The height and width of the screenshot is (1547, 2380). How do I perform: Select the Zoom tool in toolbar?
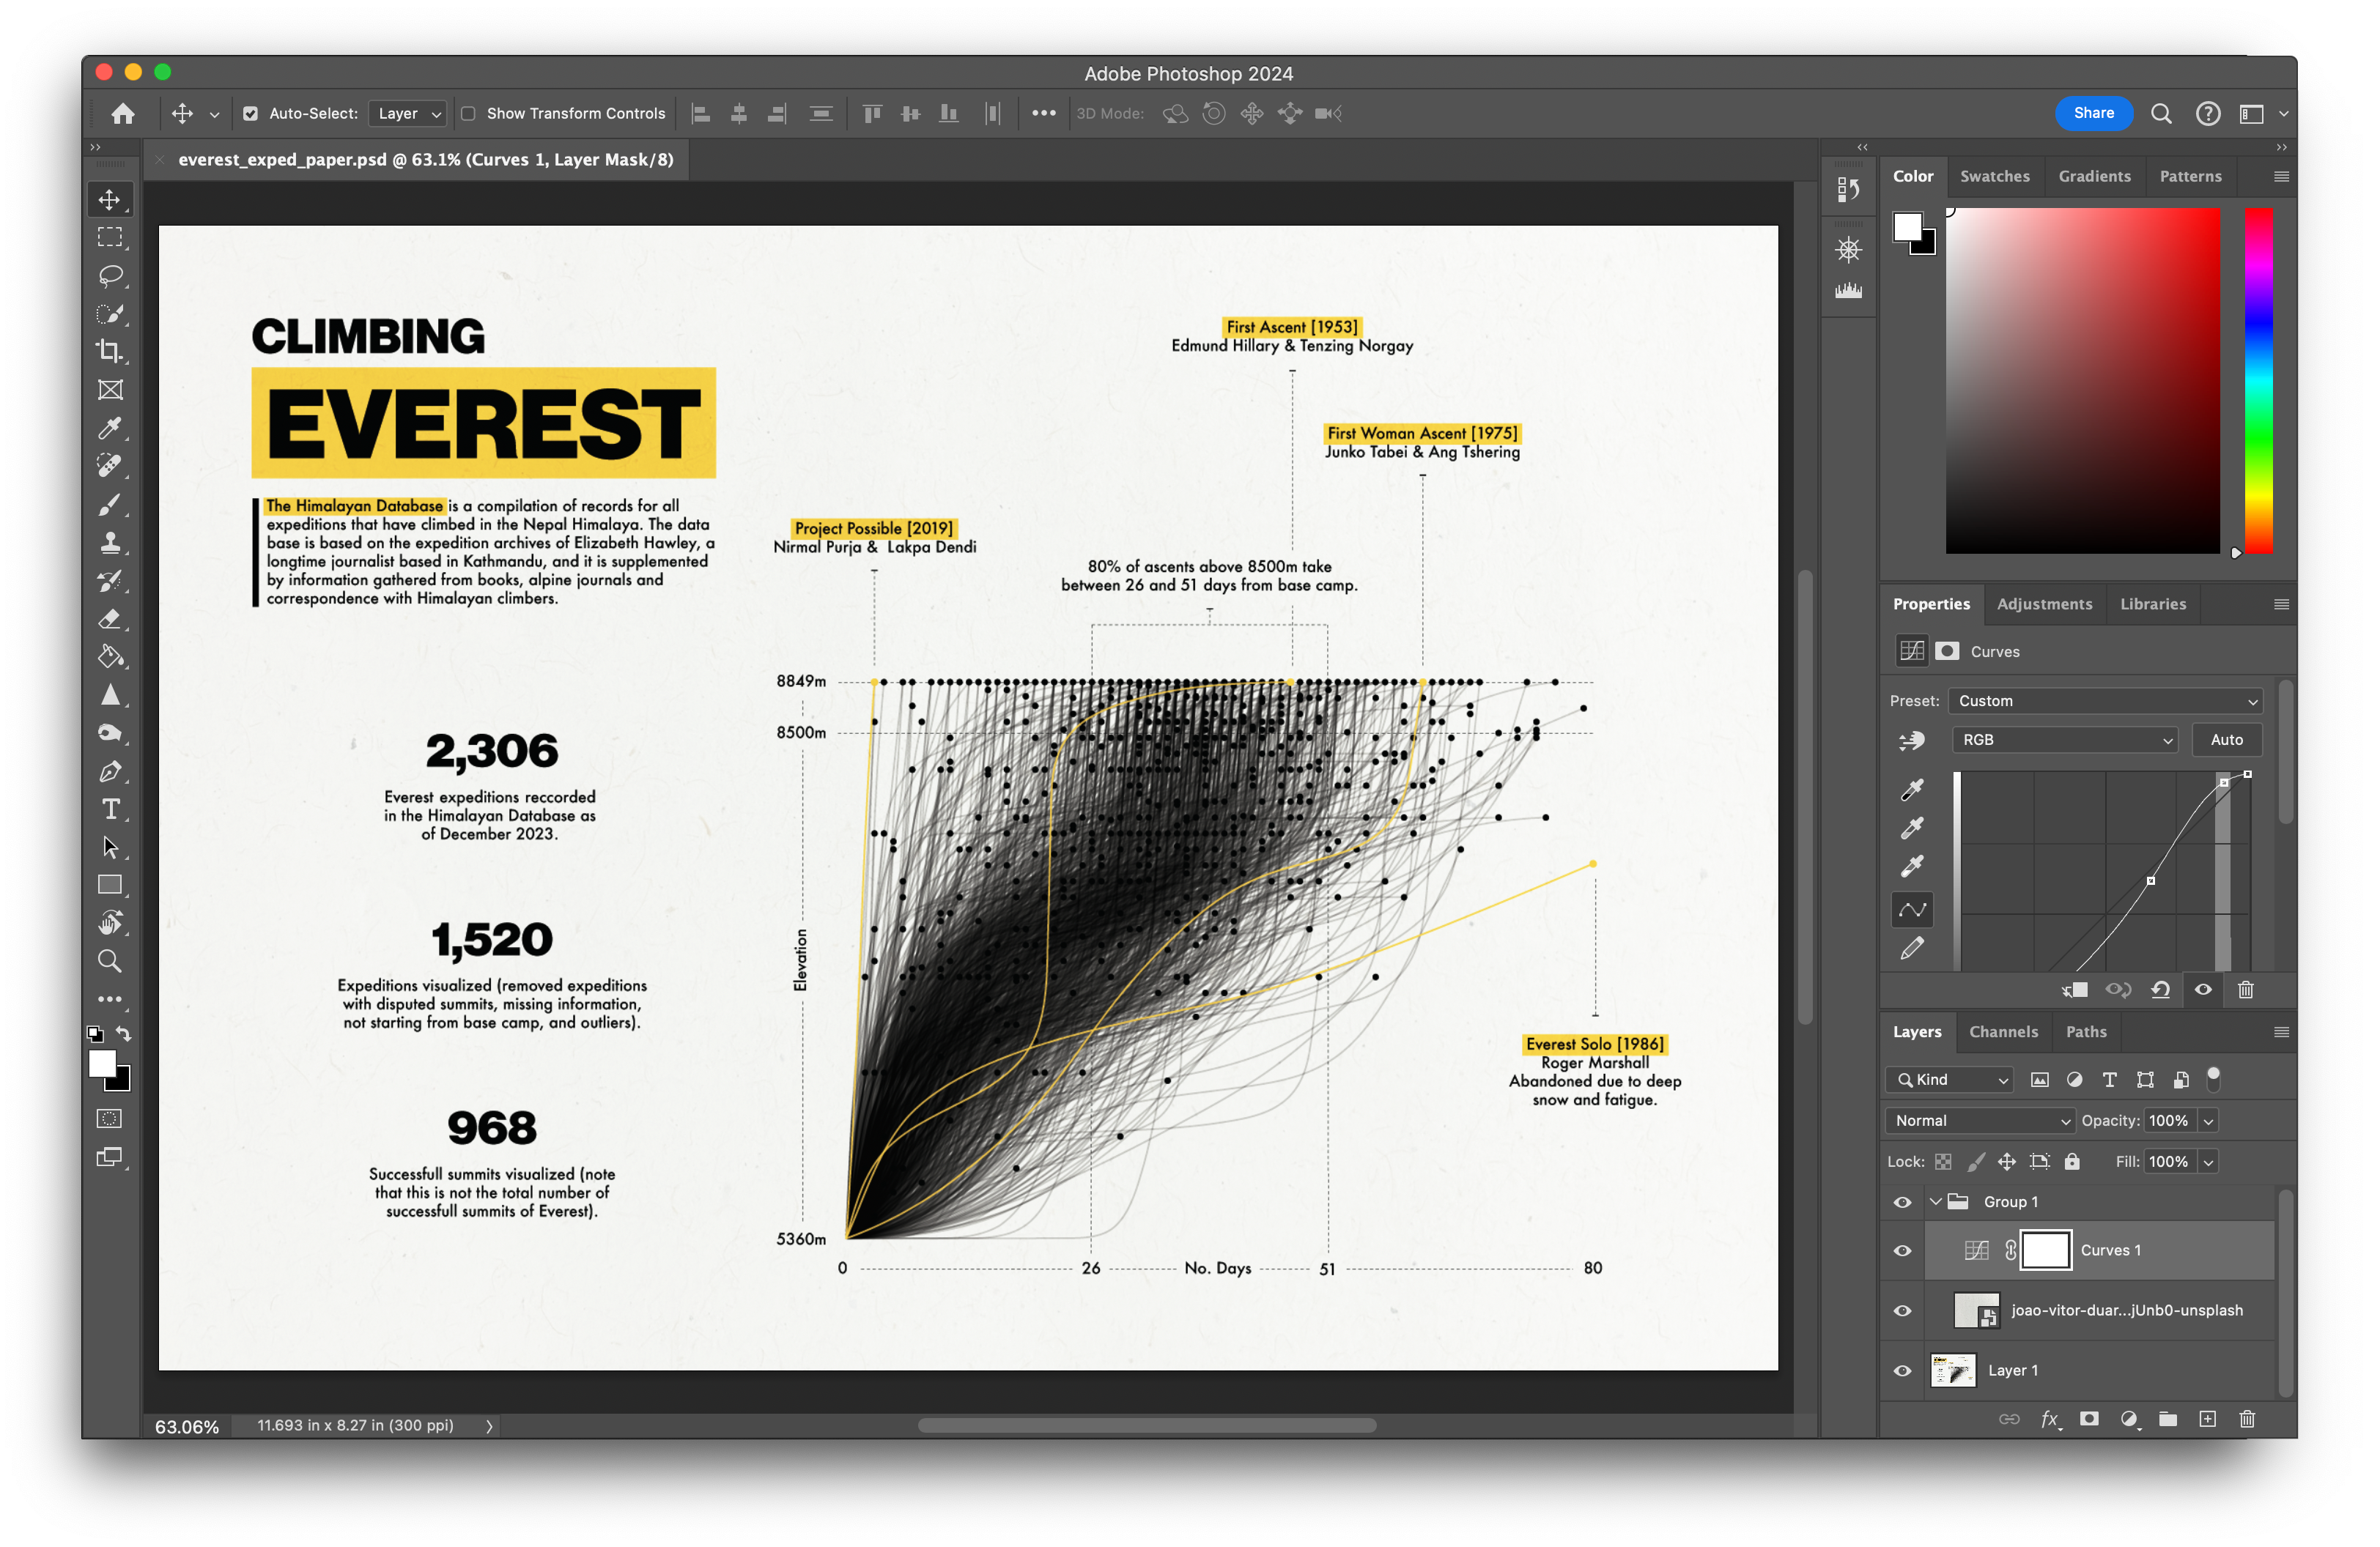coord(110,961)
